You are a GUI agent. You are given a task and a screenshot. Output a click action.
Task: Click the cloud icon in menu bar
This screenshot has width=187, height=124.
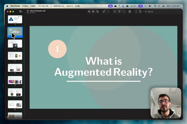[x=115, y=6]
